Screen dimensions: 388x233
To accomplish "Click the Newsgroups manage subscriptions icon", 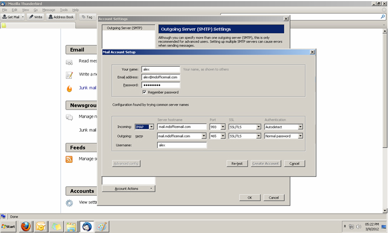I will [x=69, y=116].
